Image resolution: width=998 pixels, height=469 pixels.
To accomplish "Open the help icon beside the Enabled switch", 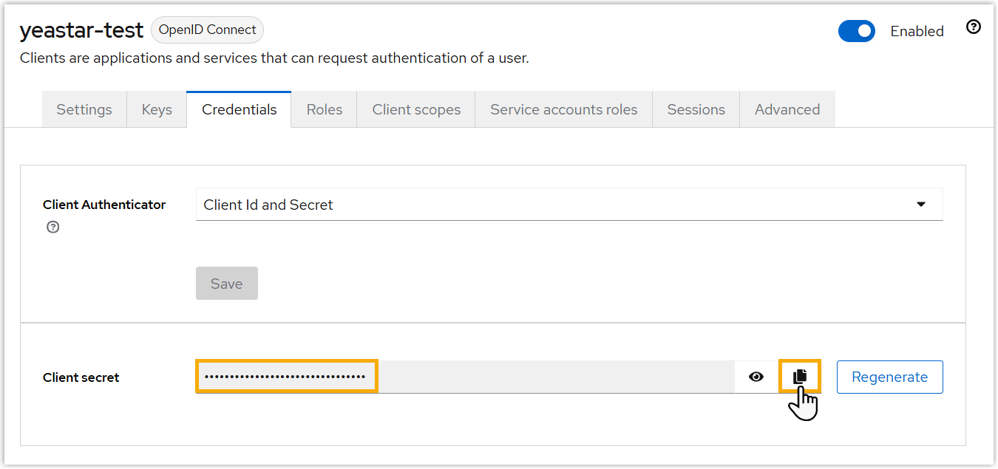I will tap(974, 27).
